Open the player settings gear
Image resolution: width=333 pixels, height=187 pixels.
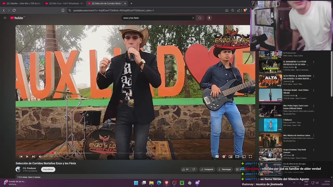click(224, 157)
